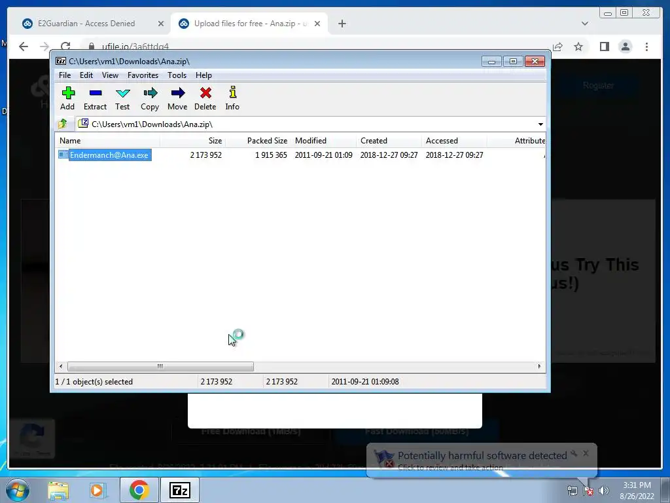The image size is (670, 503).
Task: Click the 2 173 952 size cell
Action: coord(206,155)
